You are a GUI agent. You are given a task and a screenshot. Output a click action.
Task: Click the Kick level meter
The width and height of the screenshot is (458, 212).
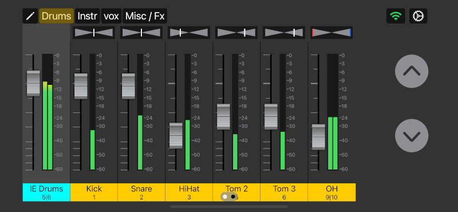coord(93,112)
